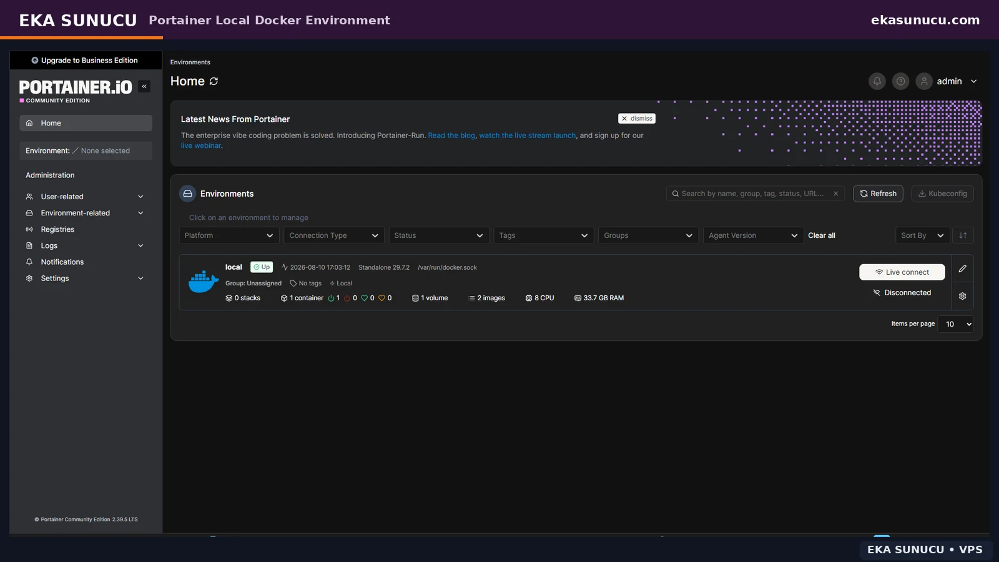Expand Environment-related section in sidebar
Screen dimensions: 999x562
coord(86,213)
